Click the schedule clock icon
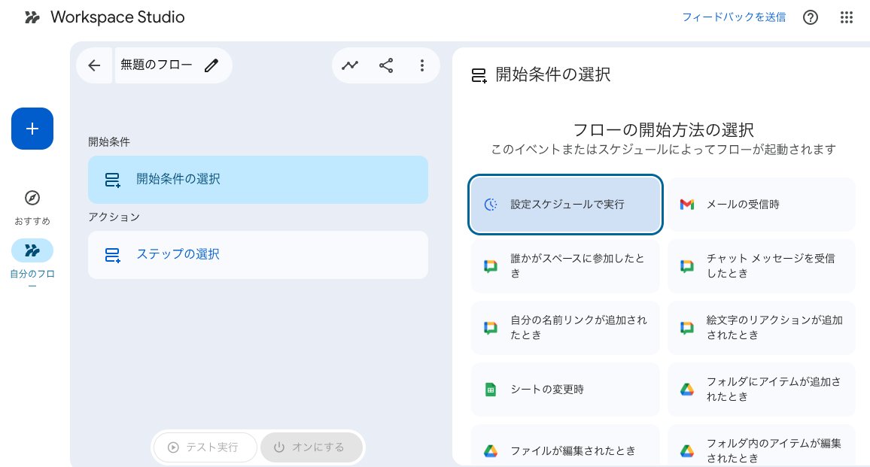870x467 pixels. coord(491,205)
